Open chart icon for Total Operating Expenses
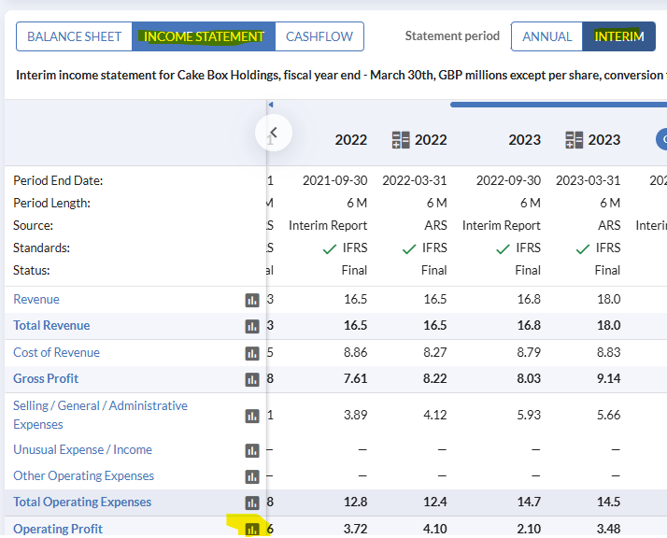 pos(252,503)
